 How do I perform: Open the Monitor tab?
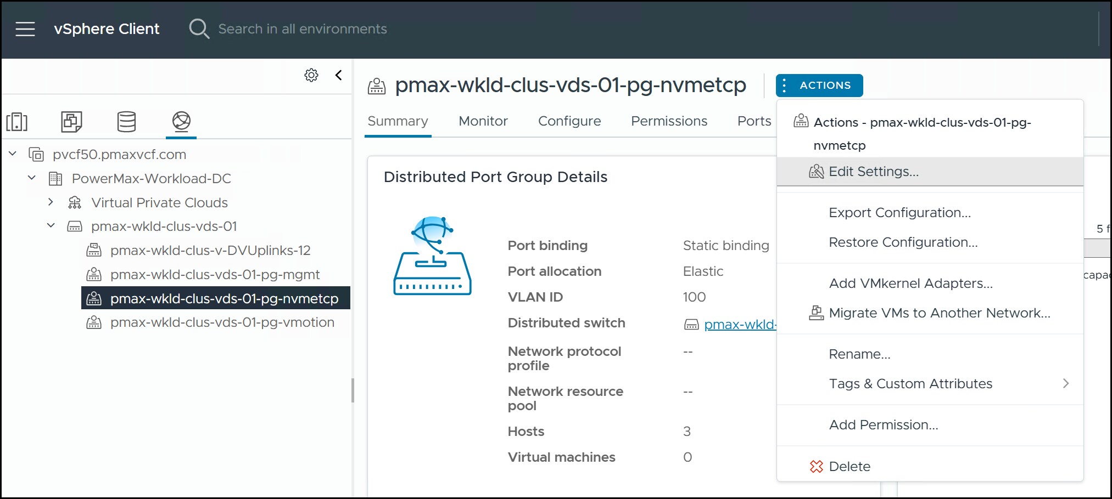(483, 121)
